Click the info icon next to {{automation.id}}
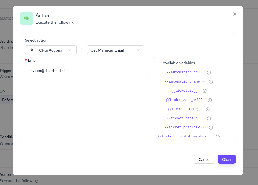This screenshot has height=185, width=258. point(209,73)
